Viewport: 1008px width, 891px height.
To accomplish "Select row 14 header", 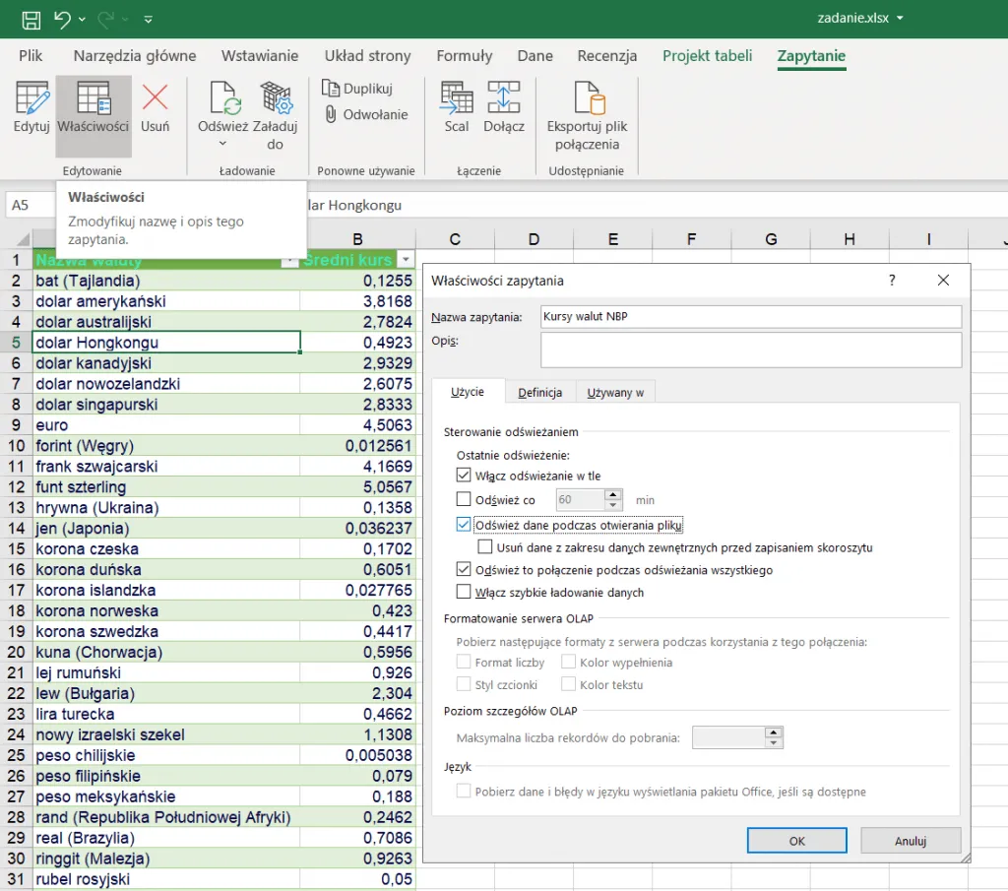I will (16, 529).
